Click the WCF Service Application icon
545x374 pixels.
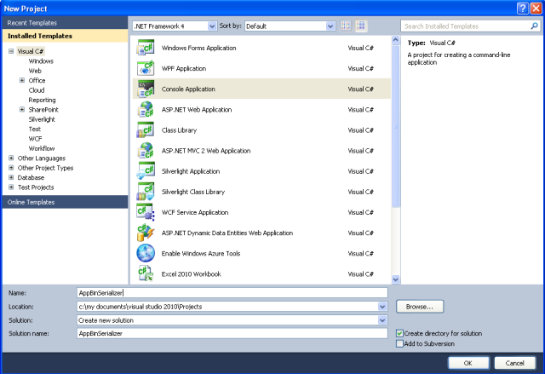(x=145, y=212)
